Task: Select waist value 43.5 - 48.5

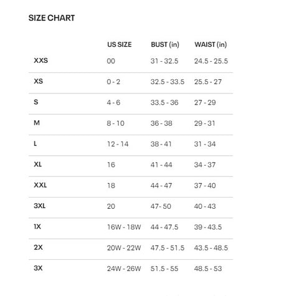Action: pyautogui.click(x=211, y=248)
